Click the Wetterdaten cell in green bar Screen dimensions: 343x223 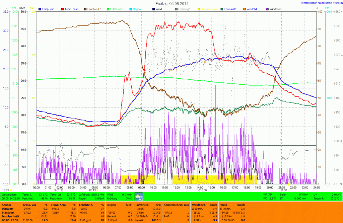coord(9,194)
